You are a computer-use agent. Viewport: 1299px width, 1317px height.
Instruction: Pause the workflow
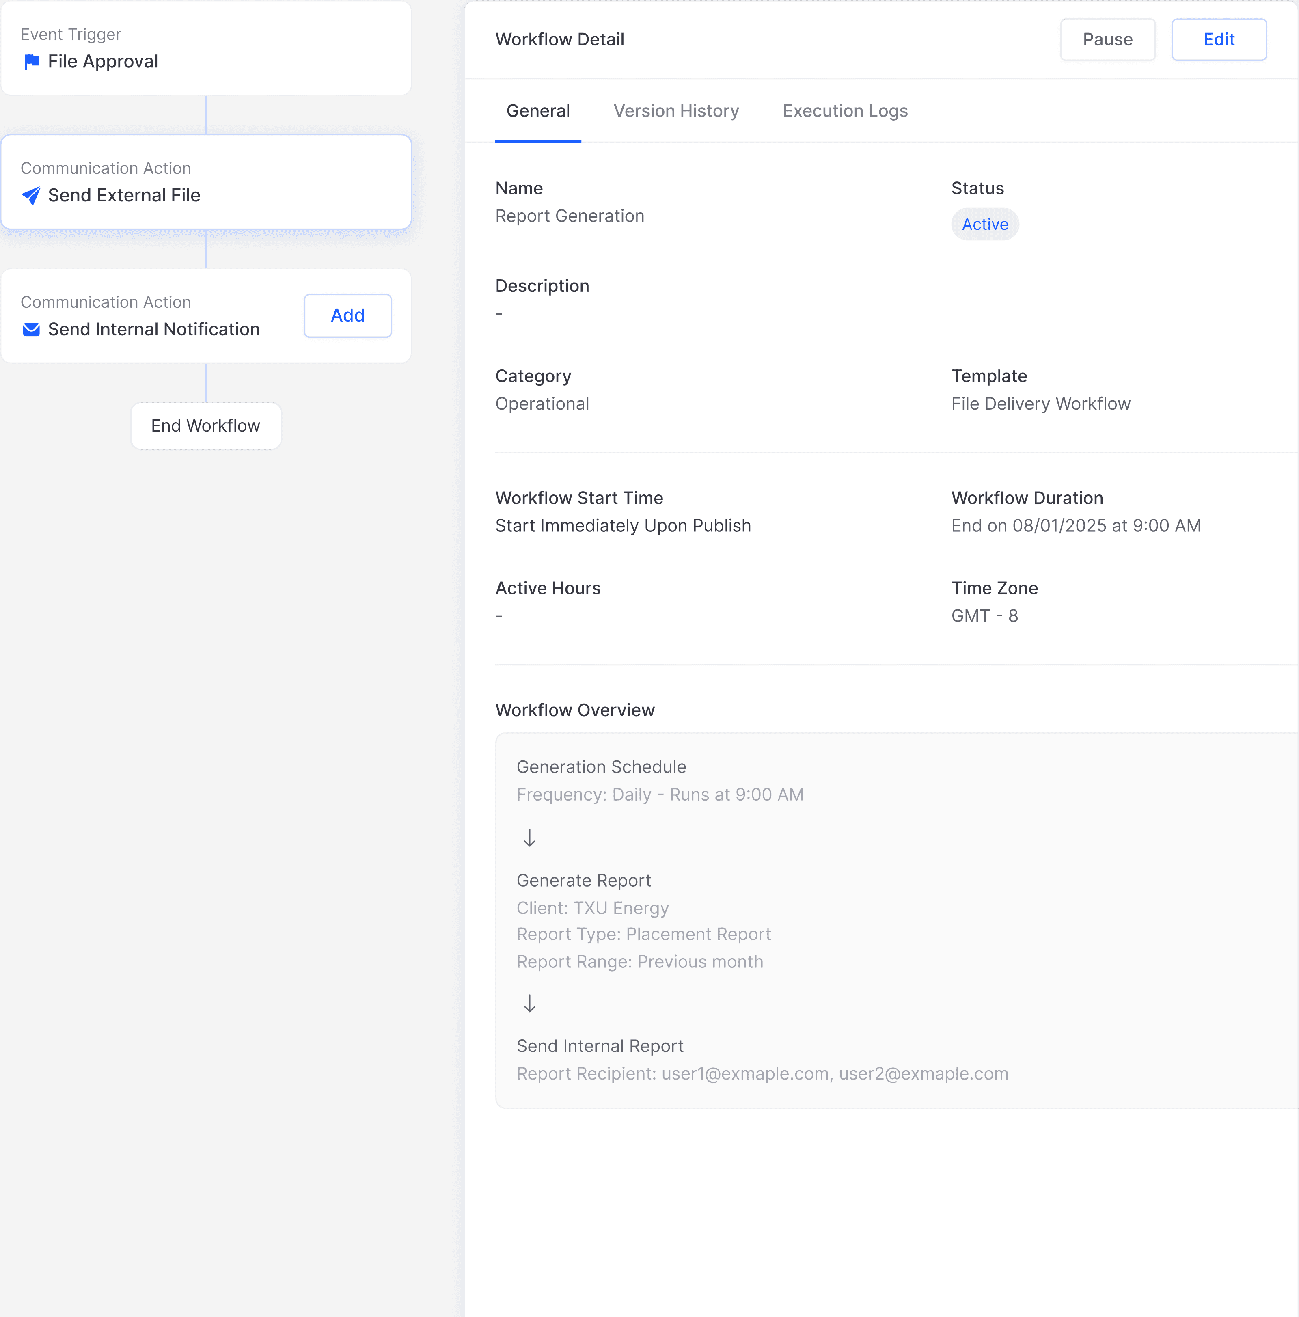[x=1107, y=39]
